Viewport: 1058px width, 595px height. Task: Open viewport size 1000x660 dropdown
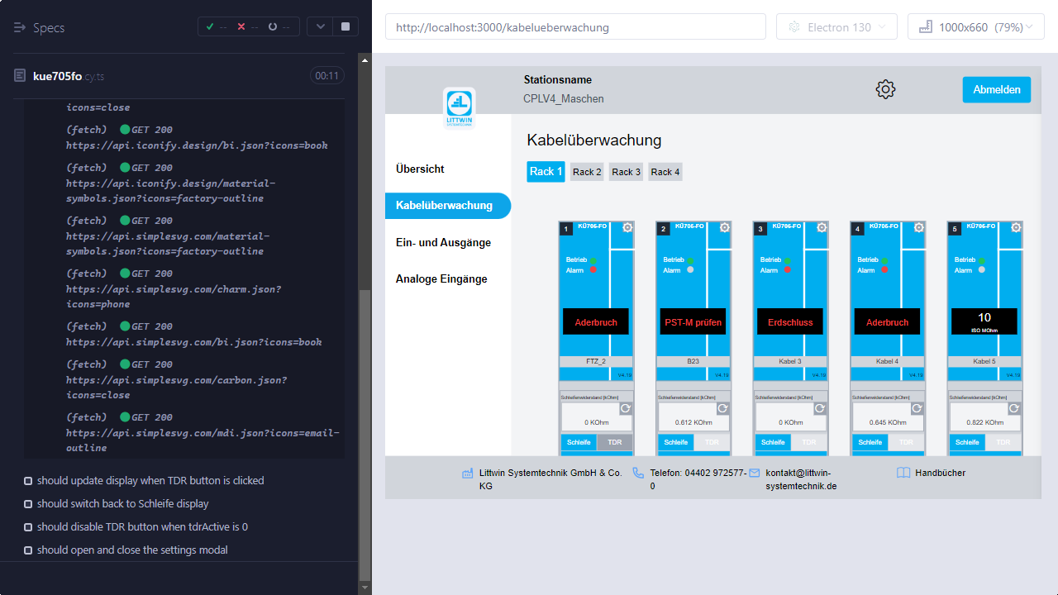click(x=975, y=27)
